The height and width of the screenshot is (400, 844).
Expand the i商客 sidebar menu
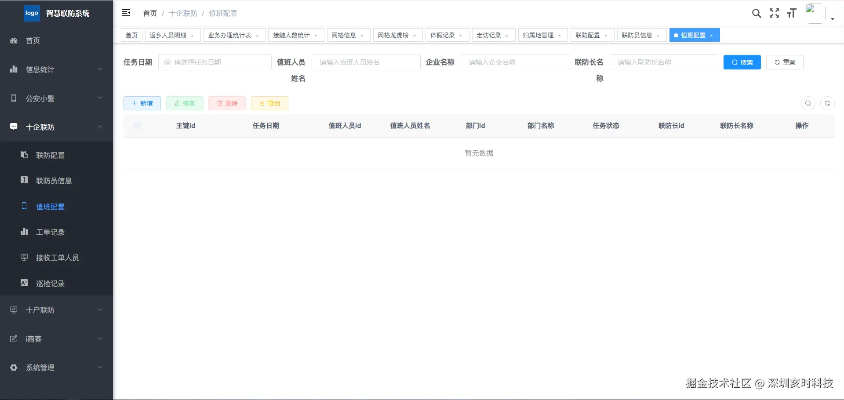click(56, 339)
